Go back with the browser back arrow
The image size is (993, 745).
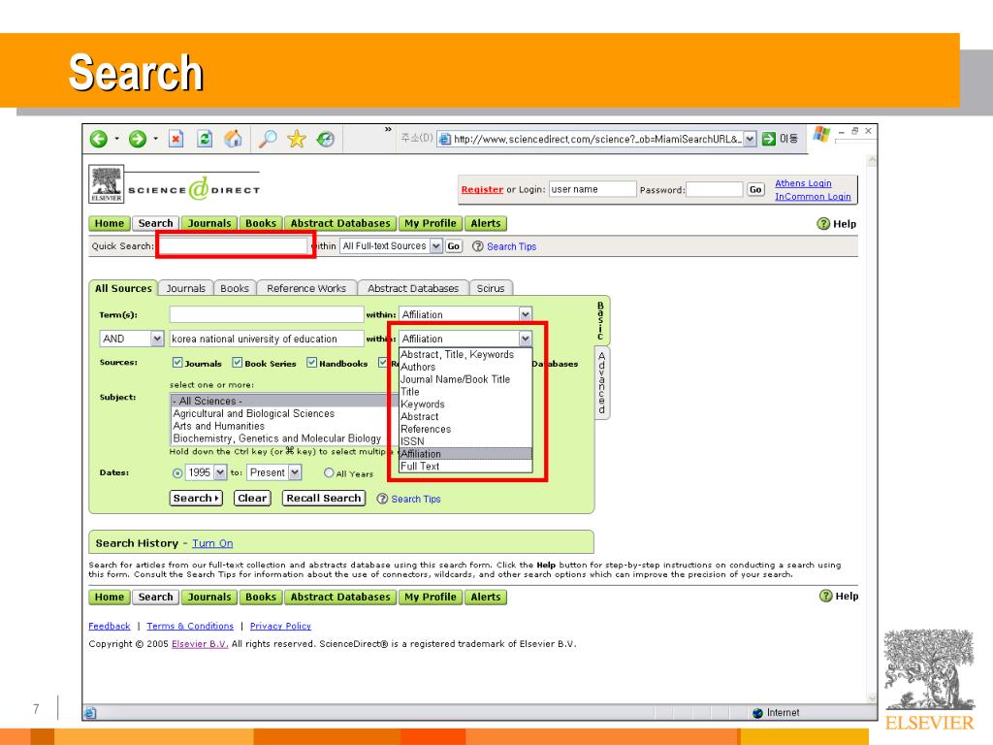98,139
